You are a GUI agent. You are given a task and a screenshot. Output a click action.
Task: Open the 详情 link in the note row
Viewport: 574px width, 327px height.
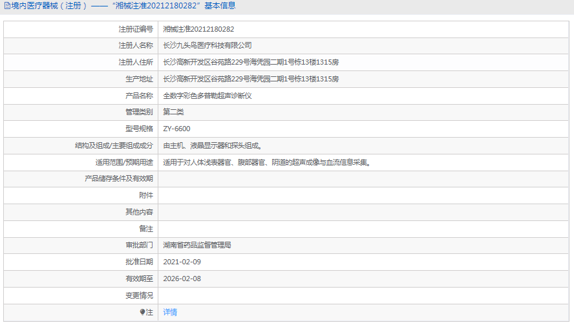click(170, 312)
